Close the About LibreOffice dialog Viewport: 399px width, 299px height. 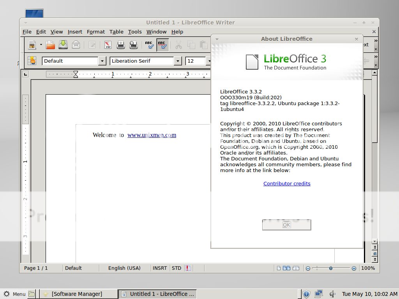[356, 39]
